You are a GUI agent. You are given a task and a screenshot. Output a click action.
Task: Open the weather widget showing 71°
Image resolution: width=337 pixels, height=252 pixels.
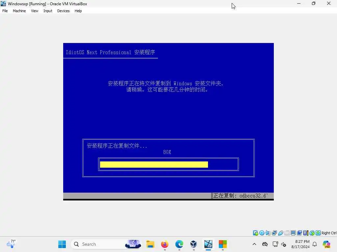coord(11,244)
